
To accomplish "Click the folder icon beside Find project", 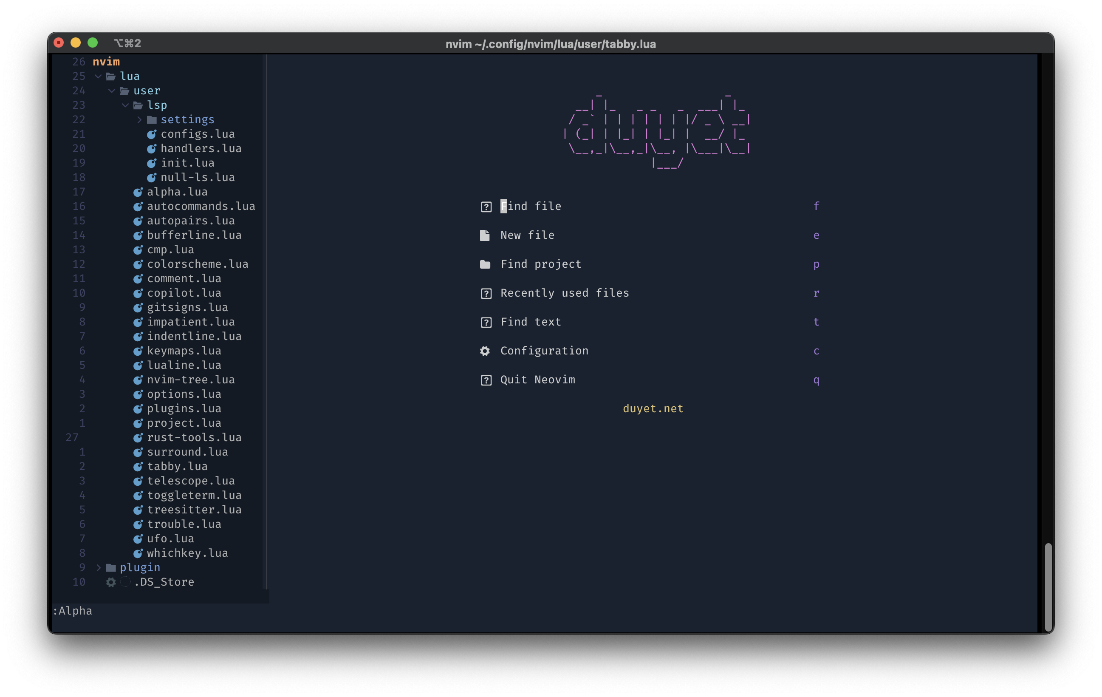I will pyautogui.click(x=485, y=265).
